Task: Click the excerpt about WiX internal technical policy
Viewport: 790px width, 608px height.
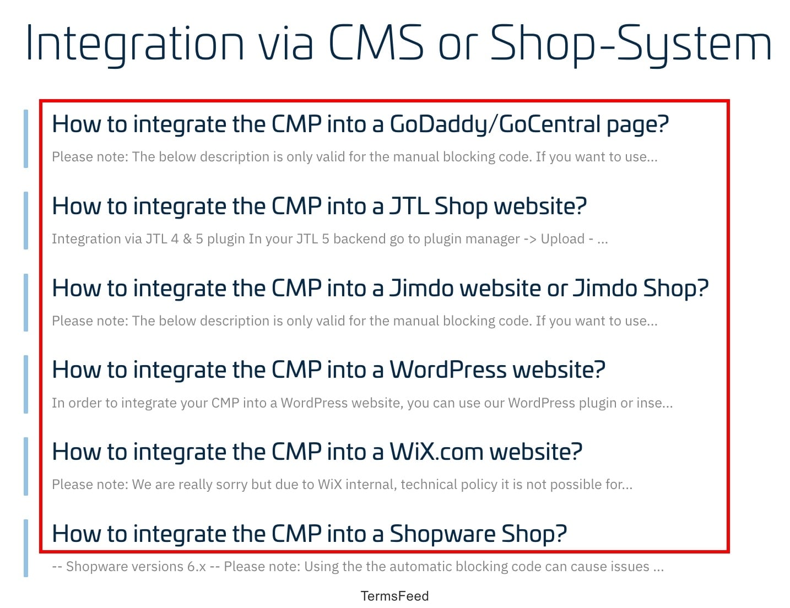Action: [x=342, y=485]
